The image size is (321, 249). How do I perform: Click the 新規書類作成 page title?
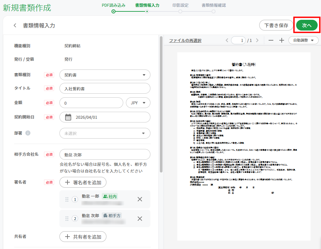(27, 8)
